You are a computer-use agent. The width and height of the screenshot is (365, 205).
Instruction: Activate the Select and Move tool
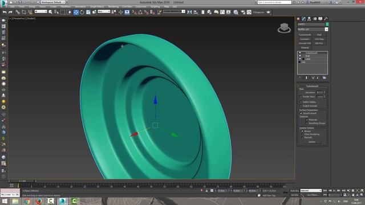click(x=76, y=12)
